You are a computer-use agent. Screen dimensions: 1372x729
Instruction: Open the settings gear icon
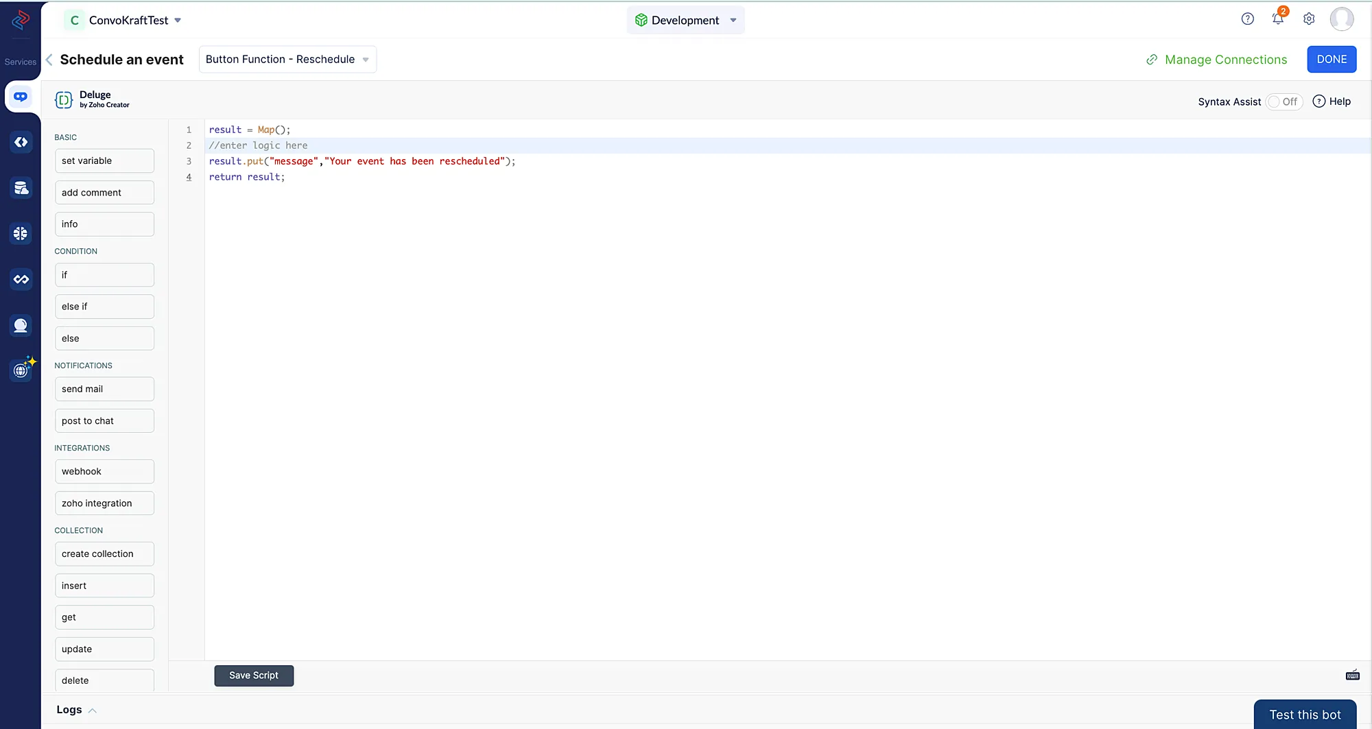click(1309, 19)
